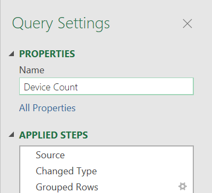This screenshot has height=193, width=212.
Task: Select the Grouped Rows applied step
Action: tap(106, 187)
